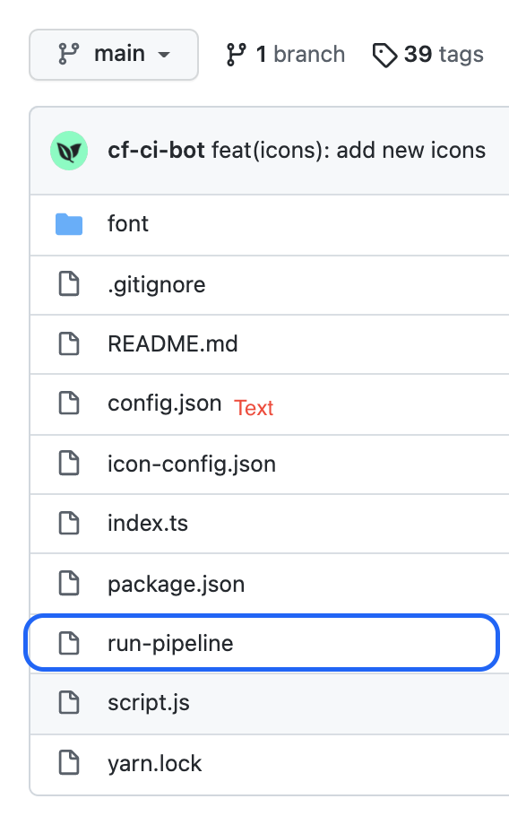
Task: Open the icon-config.json file
Action: pyautogui.click(x=192, y=464)
